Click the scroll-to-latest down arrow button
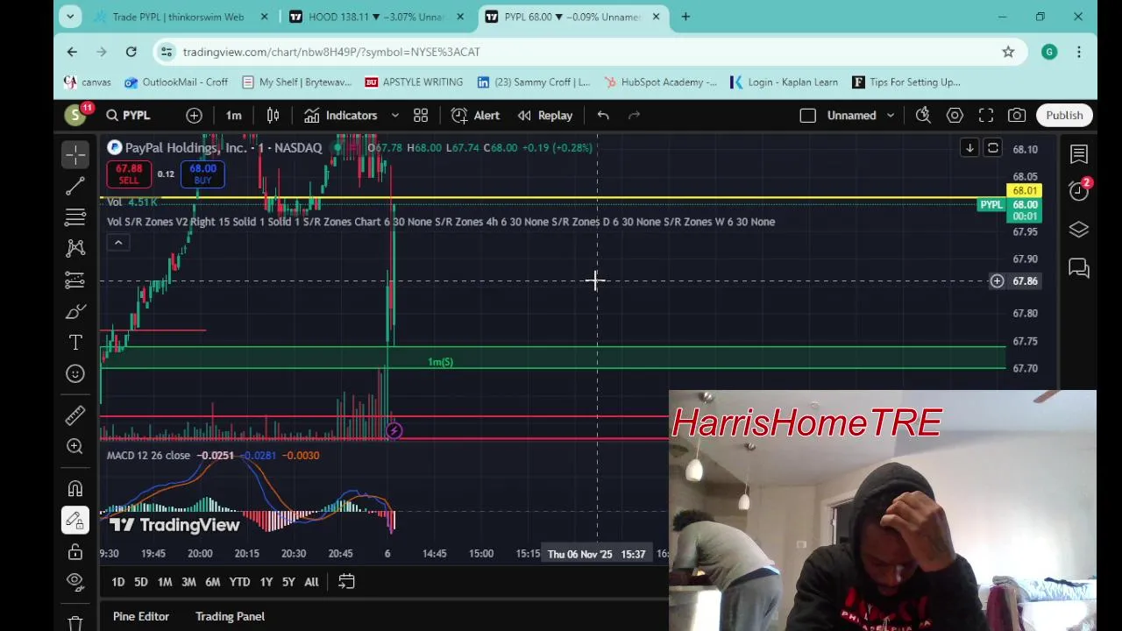 pyautogui.click(x=969, y=148)
